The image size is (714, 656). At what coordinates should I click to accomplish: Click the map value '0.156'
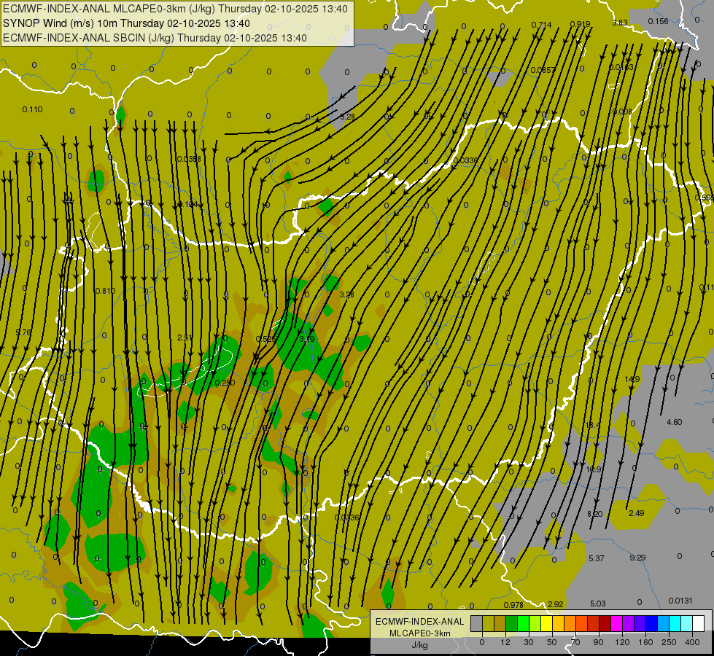658,21
